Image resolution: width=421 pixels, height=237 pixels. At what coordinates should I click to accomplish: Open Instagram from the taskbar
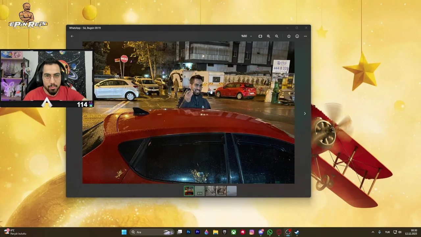252,232
